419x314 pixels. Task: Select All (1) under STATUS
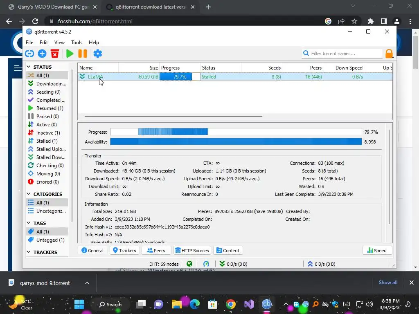pos(47,75)
